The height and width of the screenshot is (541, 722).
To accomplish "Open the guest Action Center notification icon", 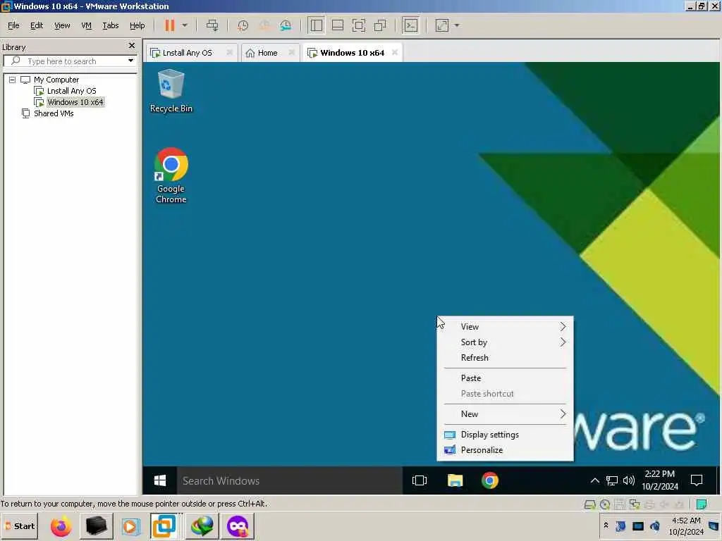I will pos(697,480).
